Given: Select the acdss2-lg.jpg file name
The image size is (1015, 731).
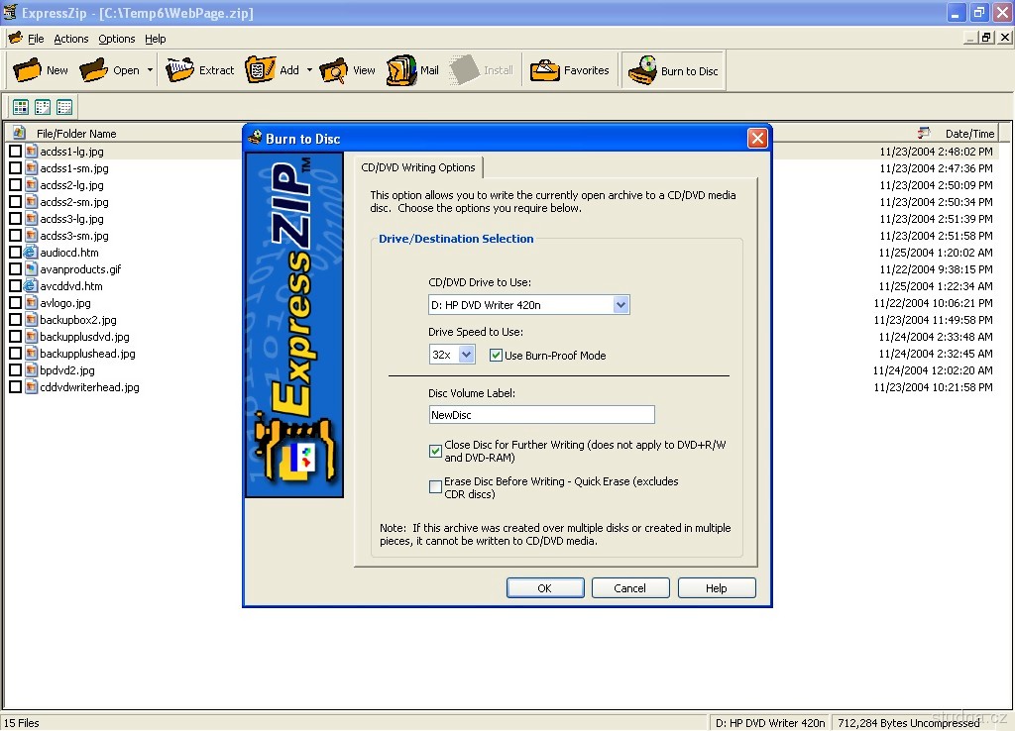Looking at the screenshot, I should pos(71,185).
